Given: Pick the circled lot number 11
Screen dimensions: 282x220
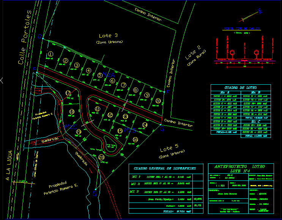Looking at the screenshot, I should pos(98,109).
